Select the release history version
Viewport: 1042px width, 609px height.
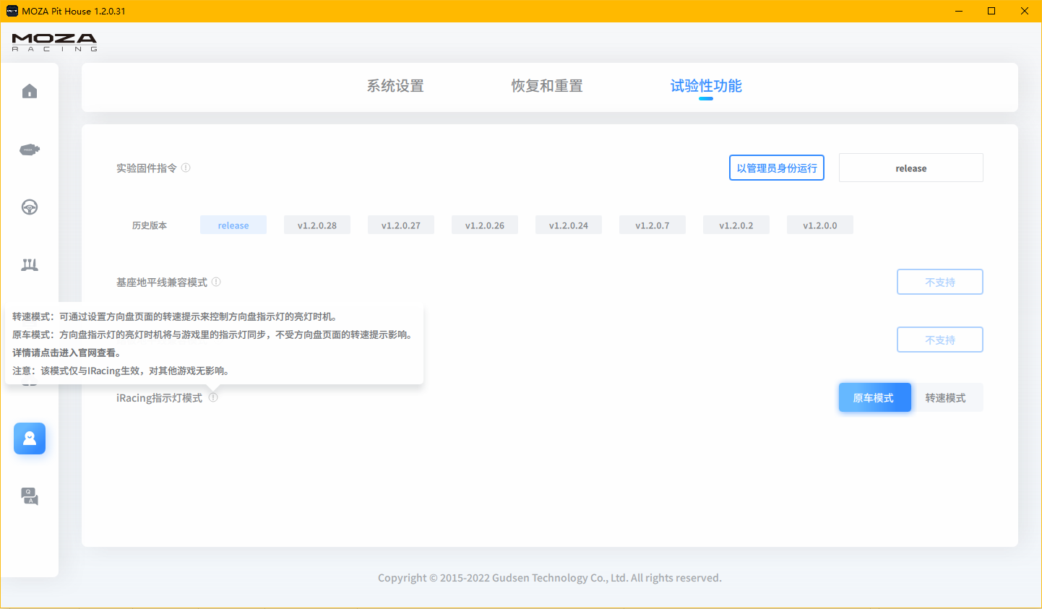click(x=233, y=225)
